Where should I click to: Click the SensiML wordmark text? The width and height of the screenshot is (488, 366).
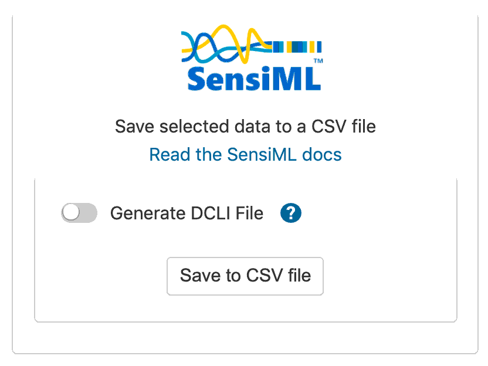pyautogui.click(x=252, y=77)
